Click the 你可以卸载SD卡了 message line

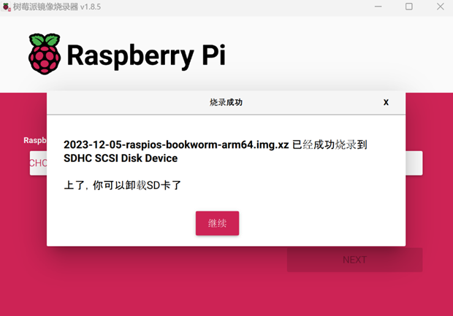click(x=122, y=185)
